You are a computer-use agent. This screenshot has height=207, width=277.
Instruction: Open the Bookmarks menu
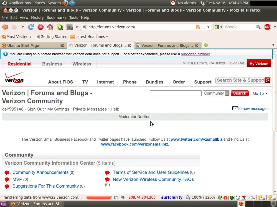pyautogui.click(x=56, y=17)
